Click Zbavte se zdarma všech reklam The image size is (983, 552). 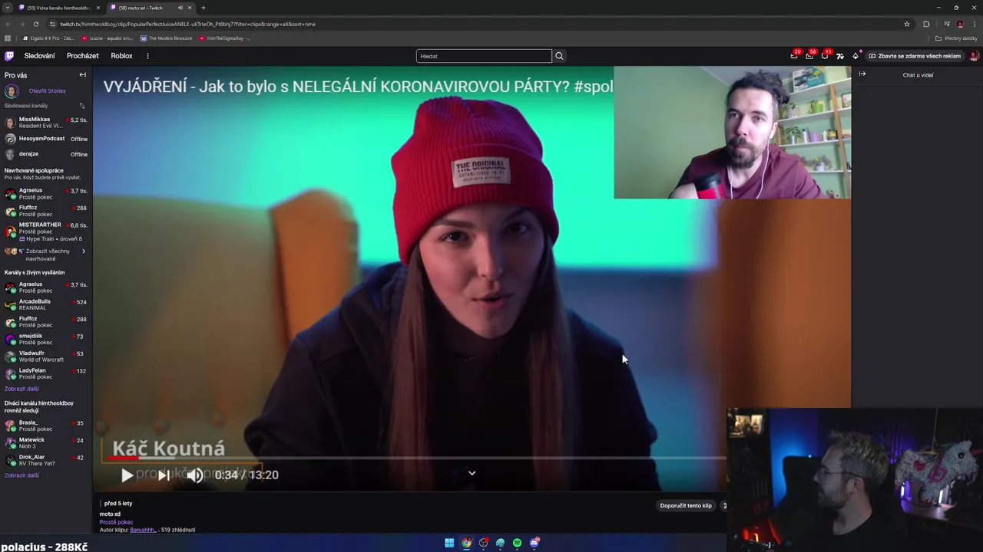[915, 56]
